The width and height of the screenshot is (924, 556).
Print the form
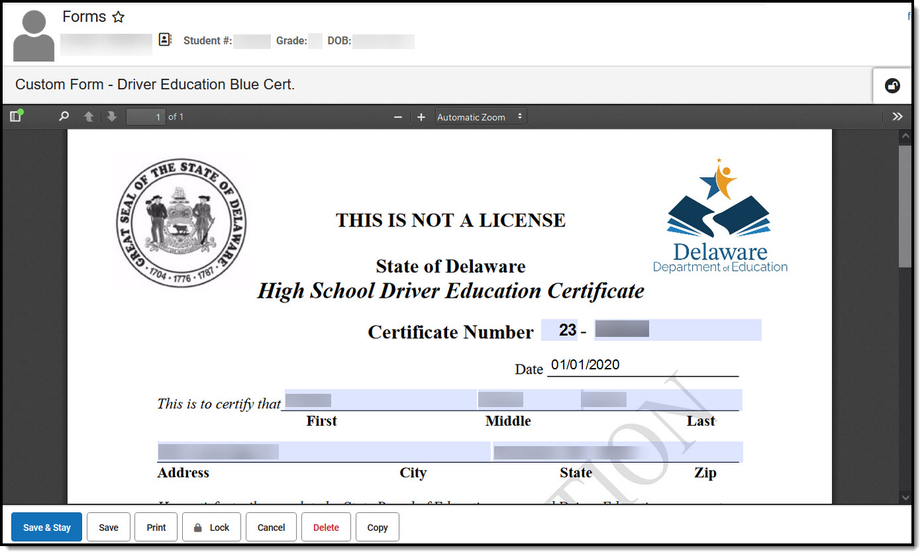click(x=156, y=528)
